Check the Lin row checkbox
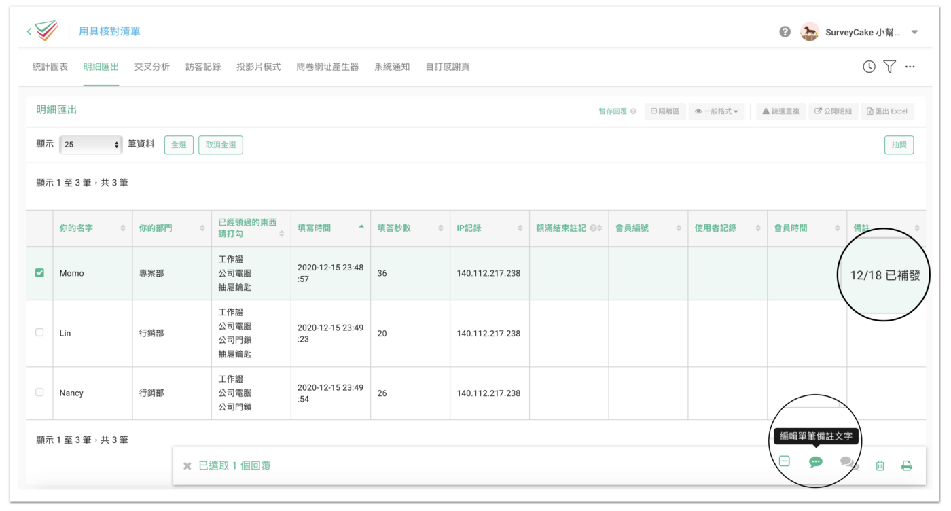 [39, 332]
